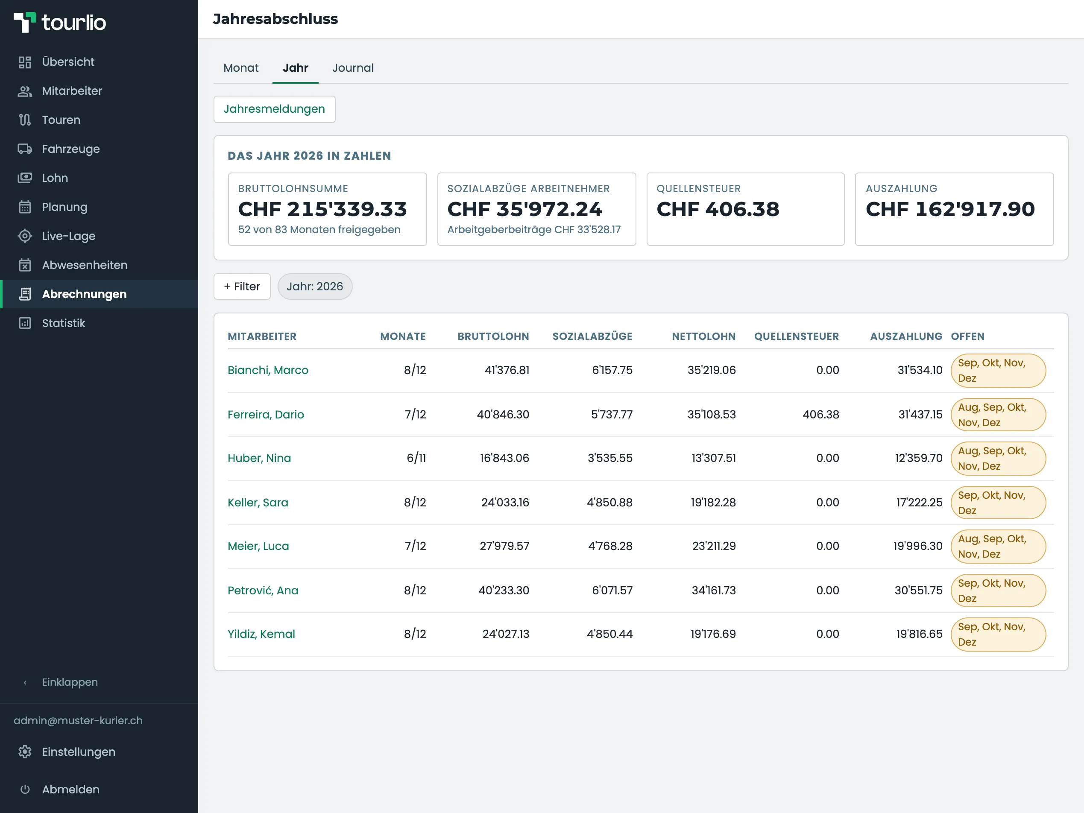Screen dimensions: 1084x813
Task: Click the Auszahlung summary card
Action: pyautogui.click(x=954, y=209)
